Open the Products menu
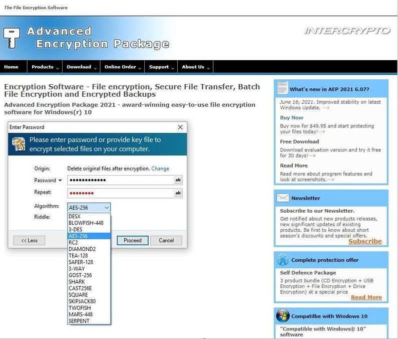 [x=45, y=67]
